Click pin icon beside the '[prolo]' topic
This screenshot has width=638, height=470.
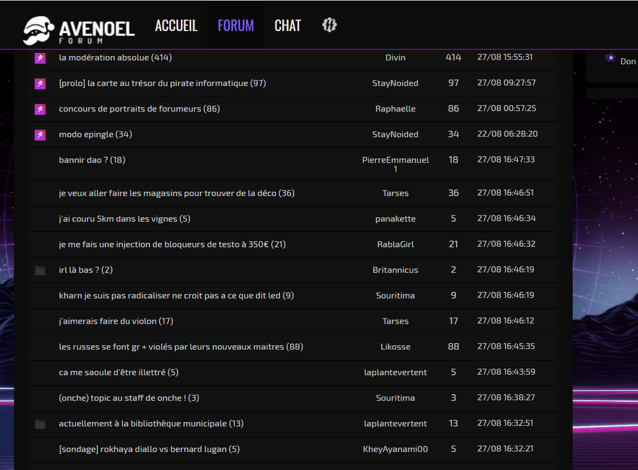coord(40,83)
